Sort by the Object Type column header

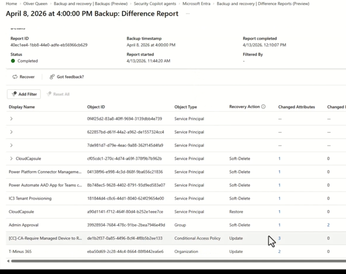coord(185,107)
